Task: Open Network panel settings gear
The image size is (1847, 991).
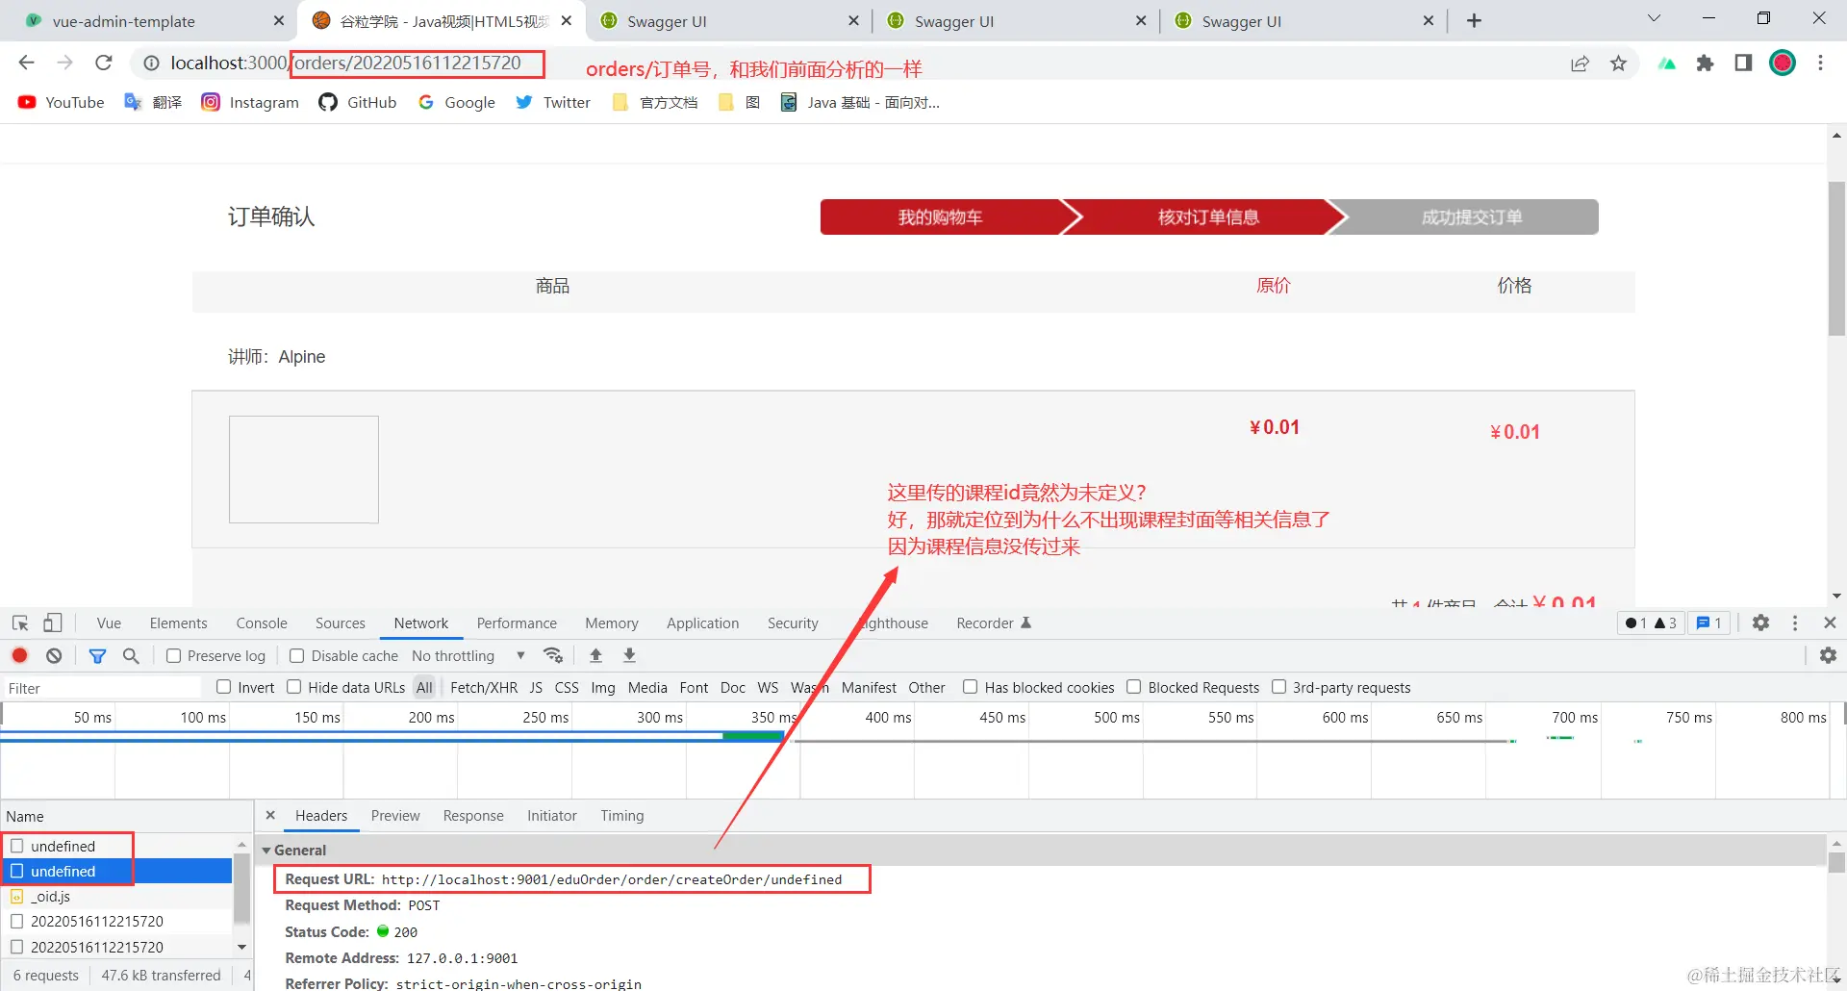Action: pyautogui.click(x=1828, y=655)
